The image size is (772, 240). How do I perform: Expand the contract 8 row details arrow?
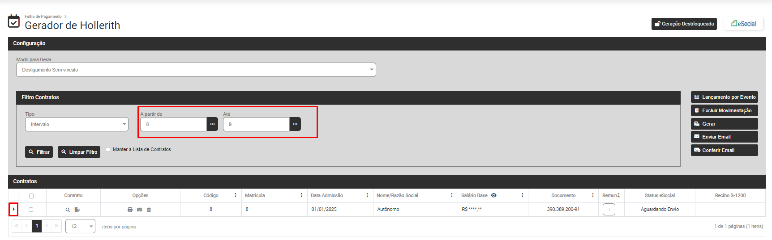13,209
